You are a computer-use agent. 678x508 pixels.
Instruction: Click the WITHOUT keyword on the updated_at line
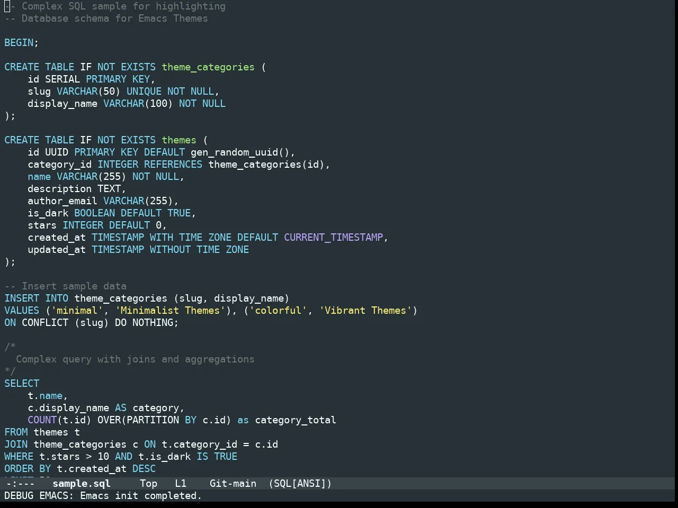[x=170, y=250]
